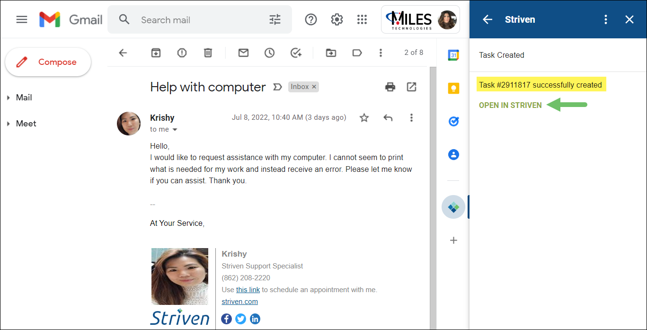Image resolution: width=647 pixels, height=330 pixels.
Task: Mark email as unread
Action: pyautogui.click(x=243, y=53)
